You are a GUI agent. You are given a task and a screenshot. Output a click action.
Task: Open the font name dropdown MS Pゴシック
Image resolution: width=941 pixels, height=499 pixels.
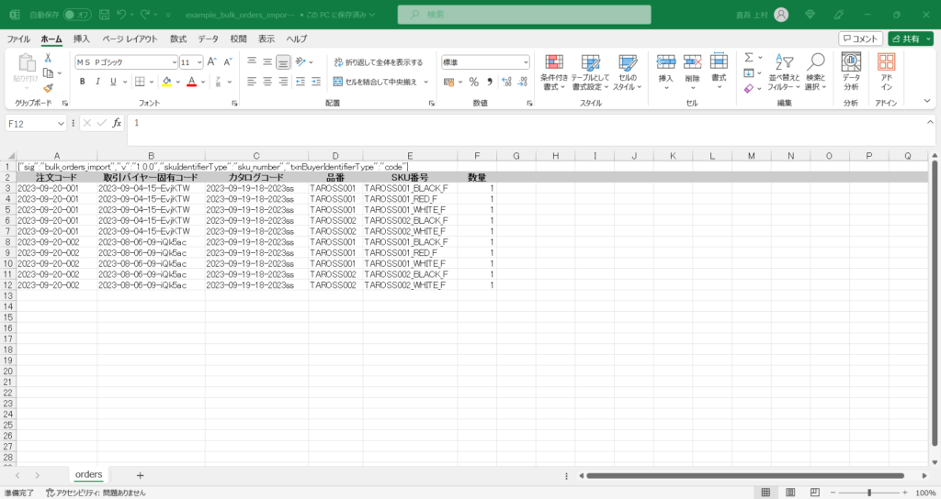127,62
